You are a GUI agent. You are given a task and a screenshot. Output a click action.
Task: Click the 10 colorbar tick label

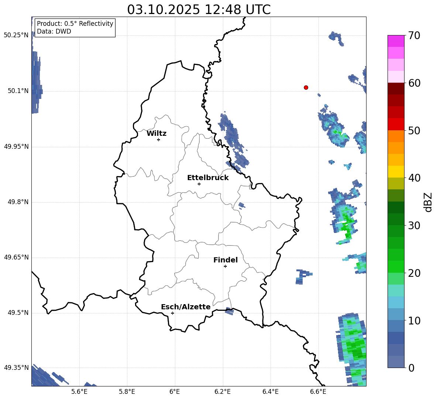pos(414,321)
